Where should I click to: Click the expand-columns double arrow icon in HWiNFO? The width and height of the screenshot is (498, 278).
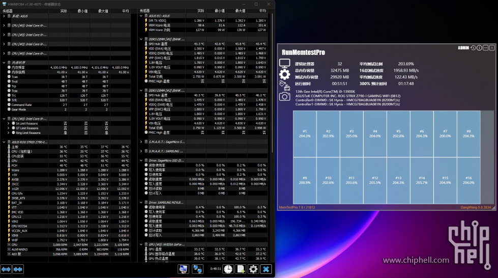click(6, 269)
